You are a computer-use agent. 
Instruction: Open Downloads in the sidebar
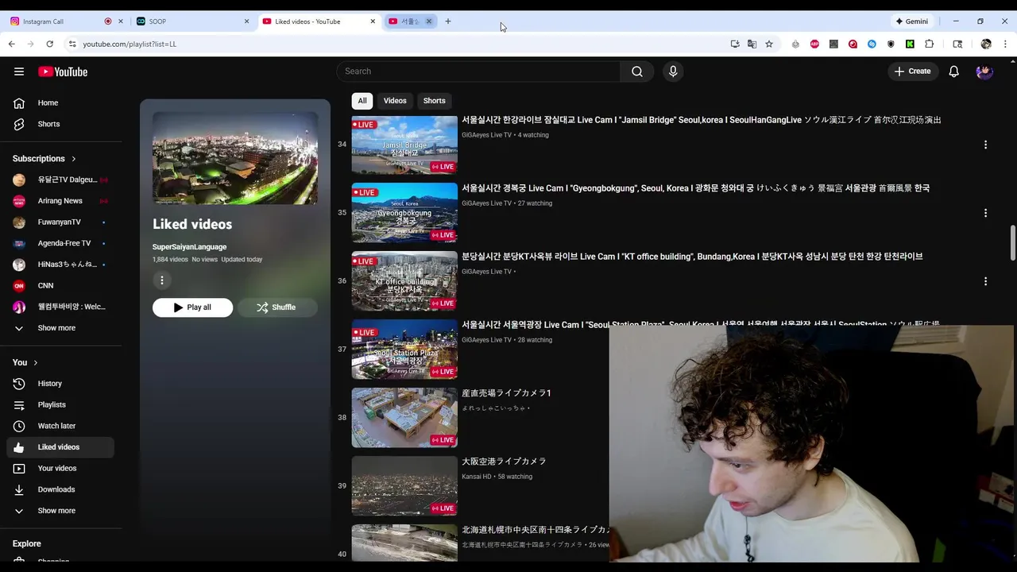pyautogui.click(x=60, y=489)
